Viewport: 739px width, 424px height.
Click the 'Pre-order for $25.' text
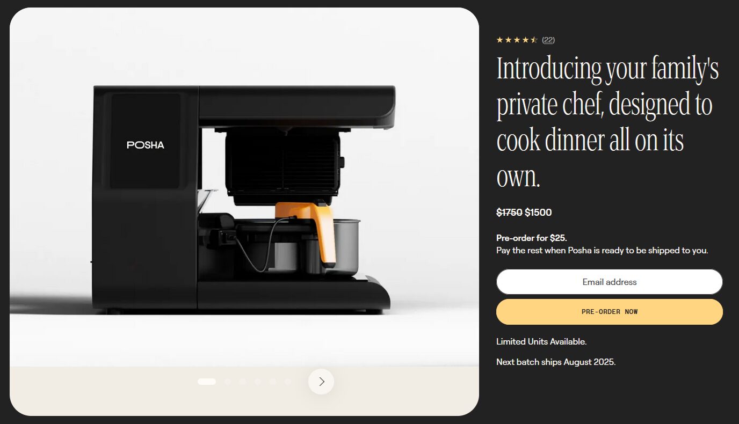pyautogui.click(x=532, y=238)
